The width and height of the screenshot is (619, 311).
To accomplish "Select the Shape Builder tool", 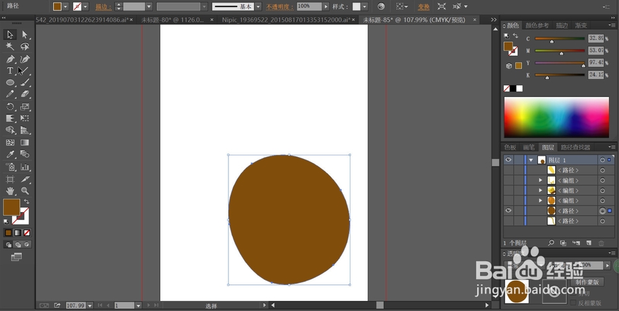I will [10, 130].
